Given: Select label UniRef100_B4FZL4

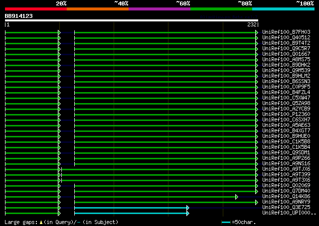Looking at the screenshot, I should point(286,92).
